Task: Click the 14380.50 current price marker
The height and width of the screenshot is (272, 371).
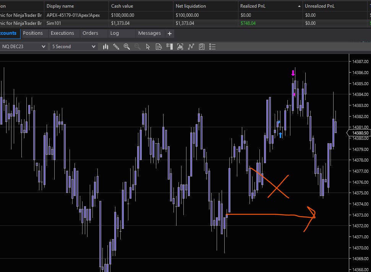Action: [x=359, y=133]
